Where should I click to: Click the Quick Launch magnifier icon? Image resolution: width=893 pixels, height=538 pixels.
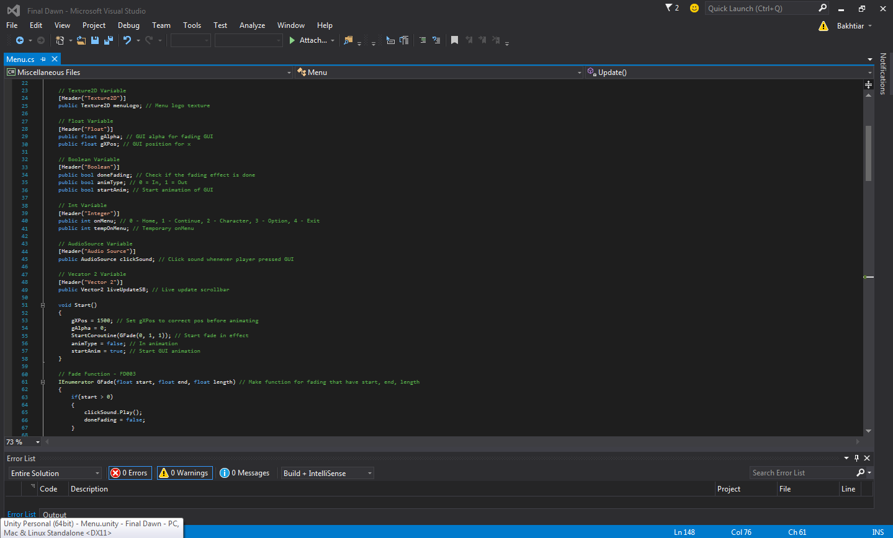[x=823, y=8]
